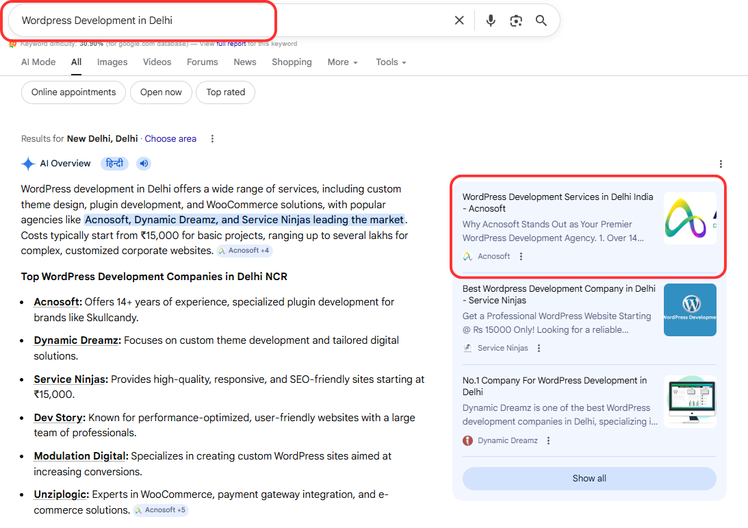Enable the Top rated filter chip
The image size is (748, 528).
click(225, 92)
